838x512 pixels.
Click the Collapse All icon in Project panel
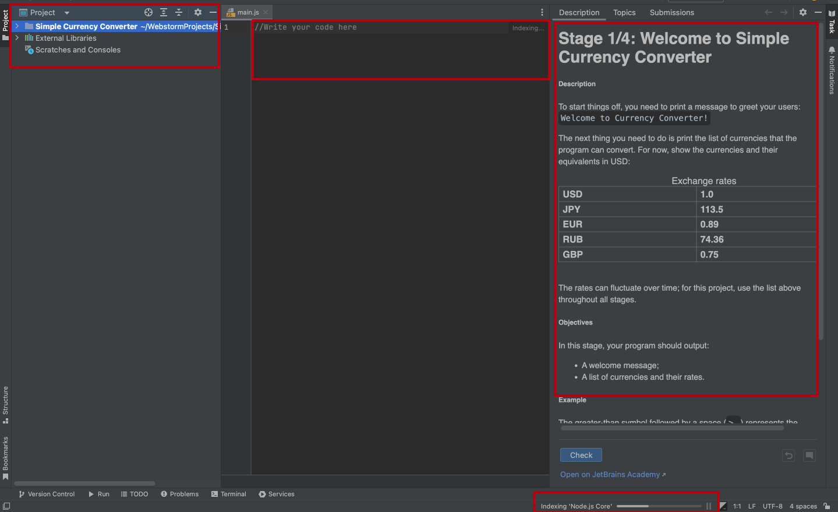coord(179,12)
